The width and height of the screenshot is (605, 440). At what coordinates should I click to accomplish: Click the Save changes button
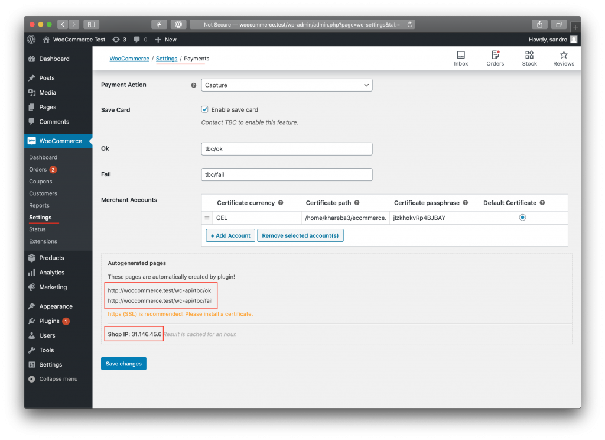[123, 364]
